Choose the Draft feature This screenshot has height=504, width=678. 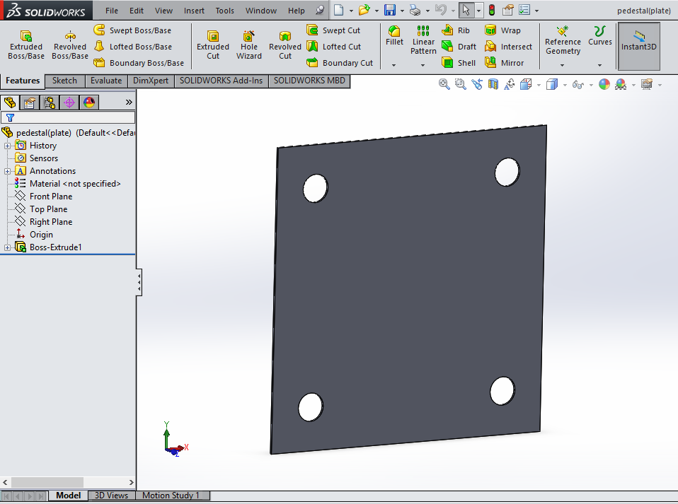click(x=459, y=46)
